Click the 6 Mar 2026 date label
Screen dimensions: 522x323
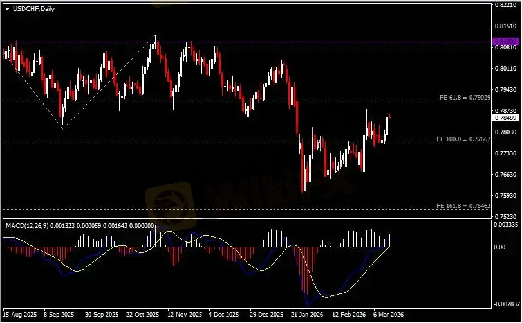388,315
